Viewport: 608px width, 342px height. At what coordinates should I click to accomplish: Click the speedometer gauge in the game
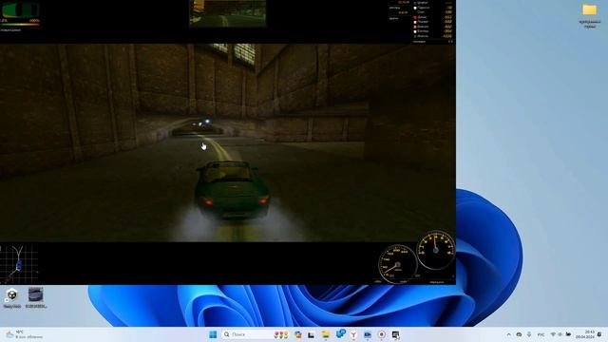(x=397, y=264)
